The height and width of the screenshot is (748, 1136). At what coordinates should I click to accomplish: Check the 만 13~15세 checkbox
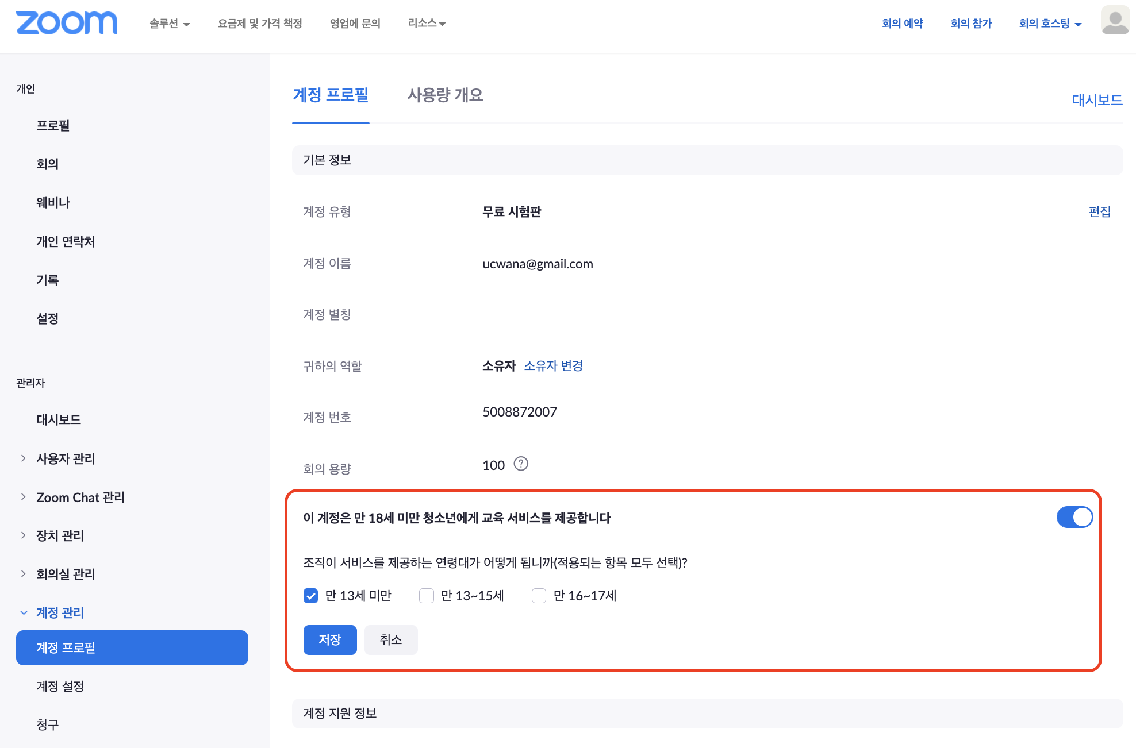(x=427, y=596)
